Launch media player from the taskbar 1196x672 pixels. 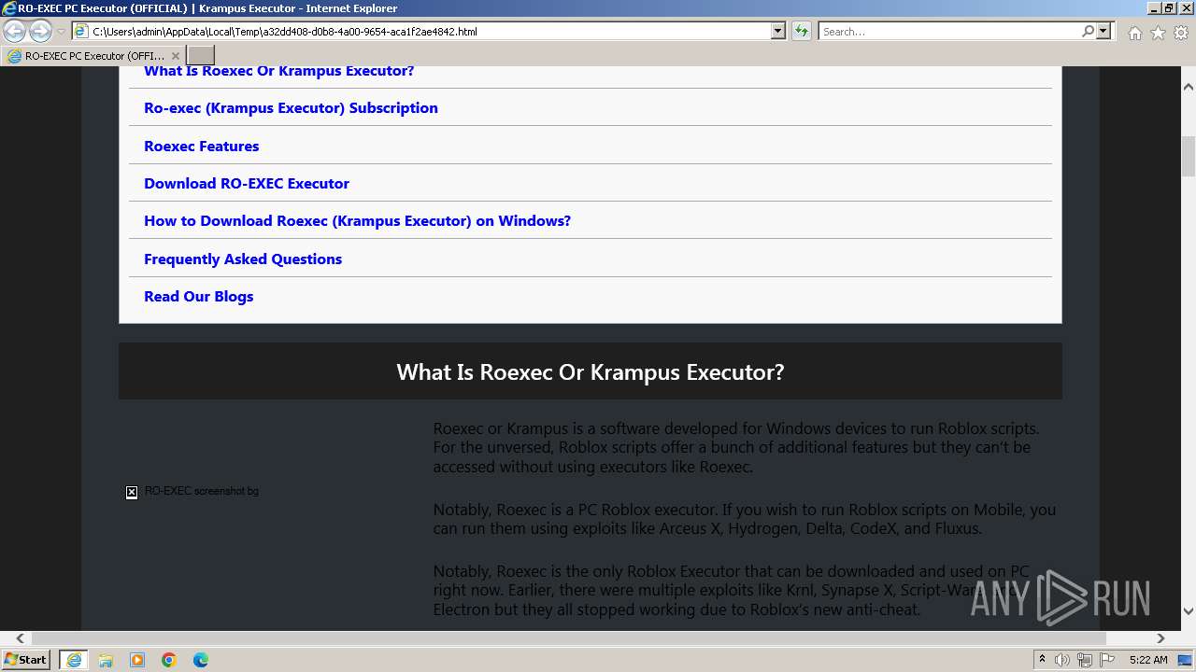(137, 660)
